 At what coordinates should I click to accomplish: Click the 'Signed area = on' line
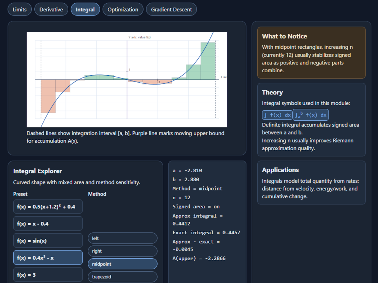196,207
